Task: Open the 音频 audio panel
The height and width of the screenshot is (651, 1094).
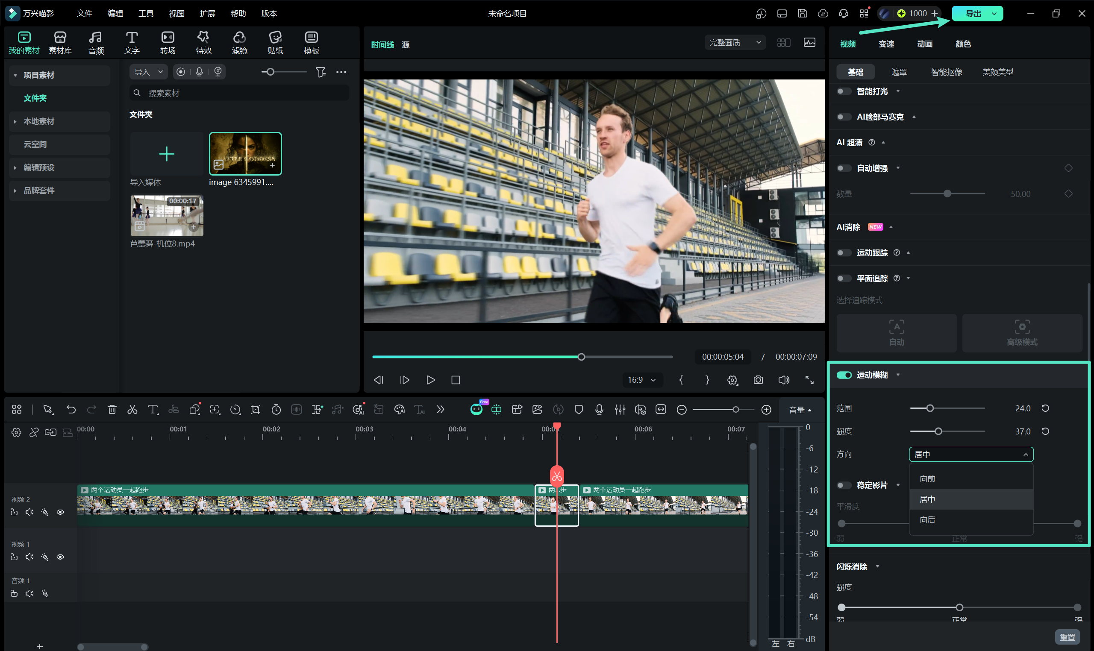Action: pos(96,43)
